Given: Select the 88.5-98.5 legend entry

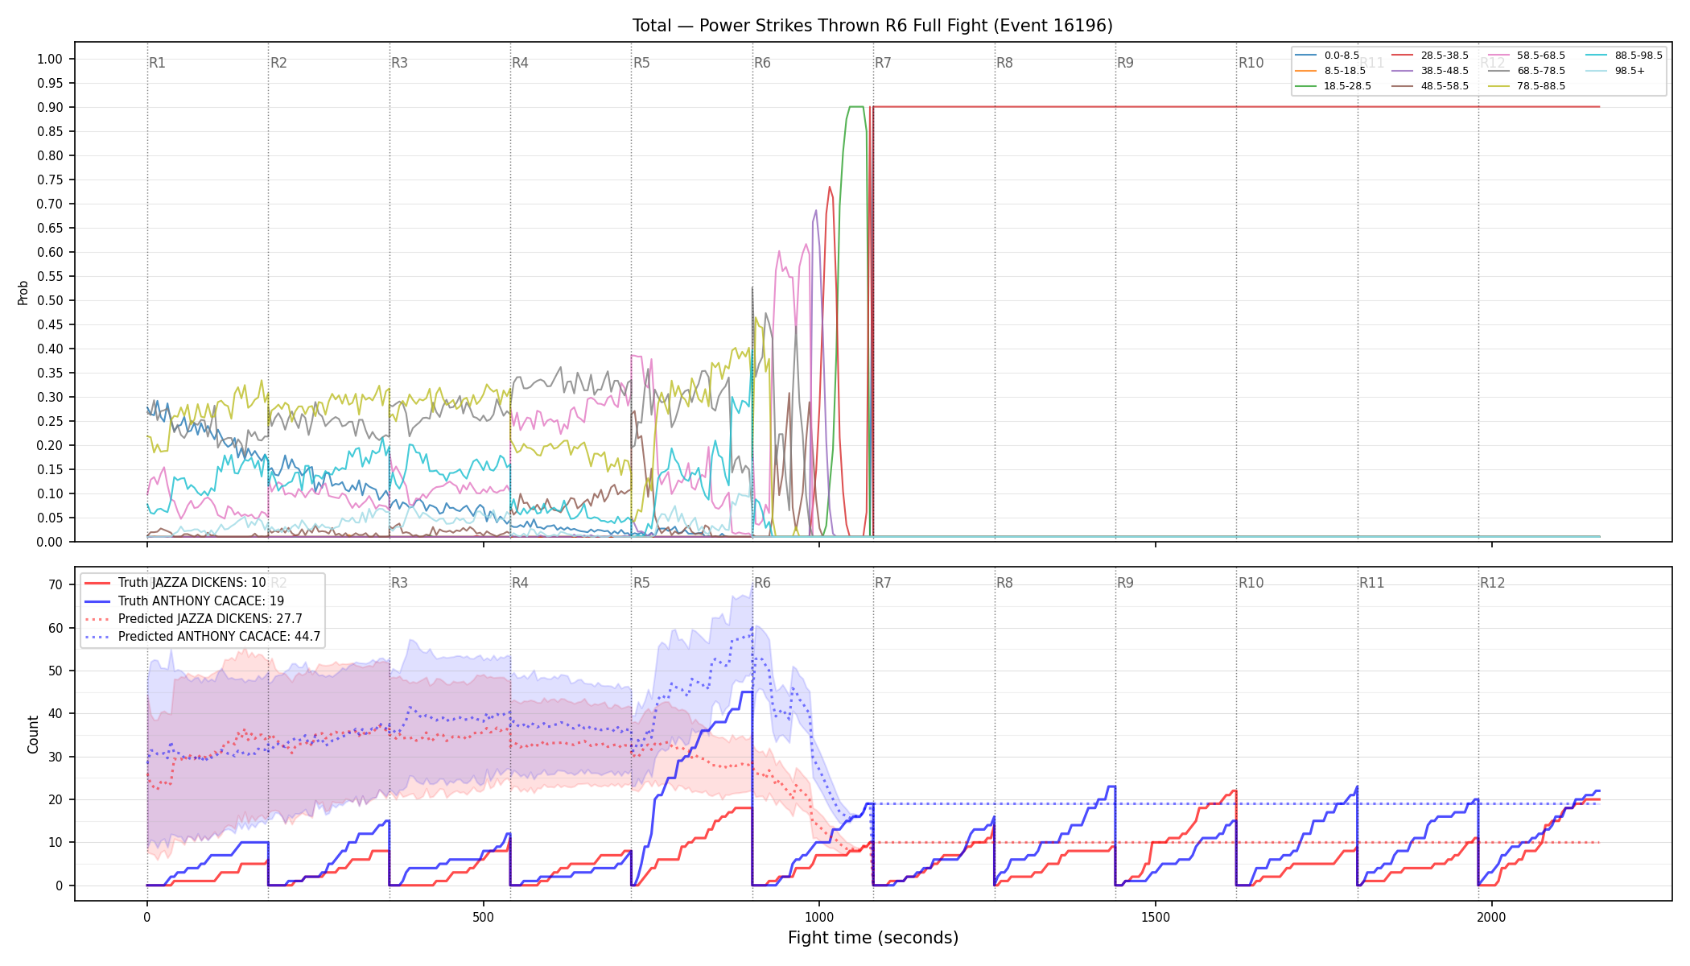Looking at the screenshot, I should (1623, 56).
